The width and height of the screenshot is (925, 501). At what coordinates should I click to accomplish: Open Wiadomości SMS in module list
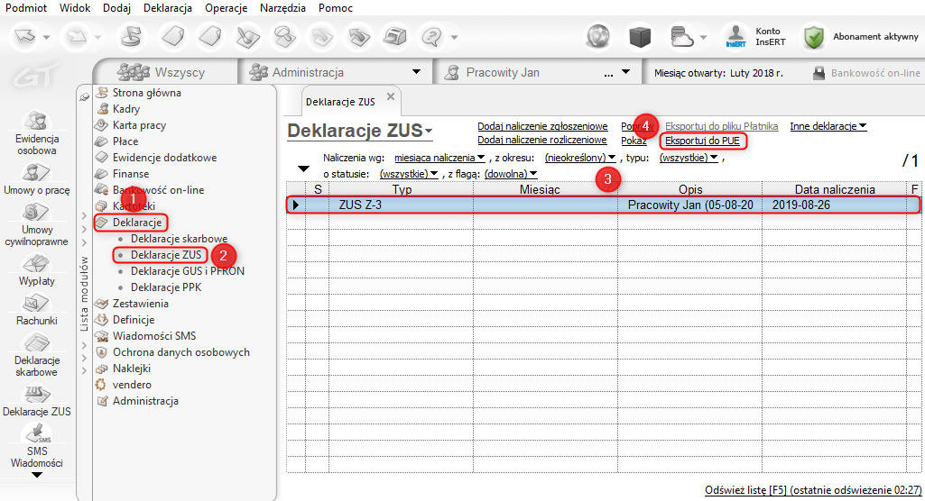(154, 335)
